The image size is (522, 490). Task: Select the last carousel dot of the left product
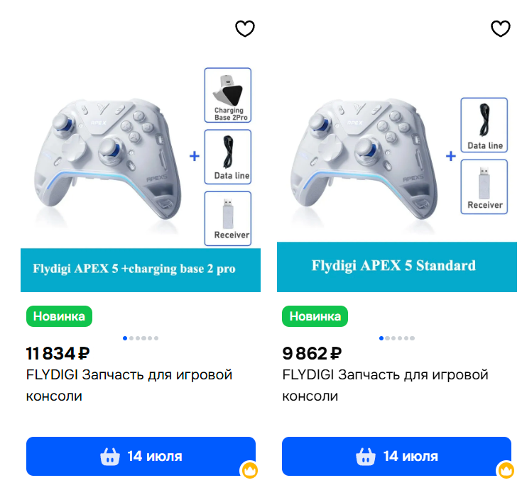tap(156, 338)
